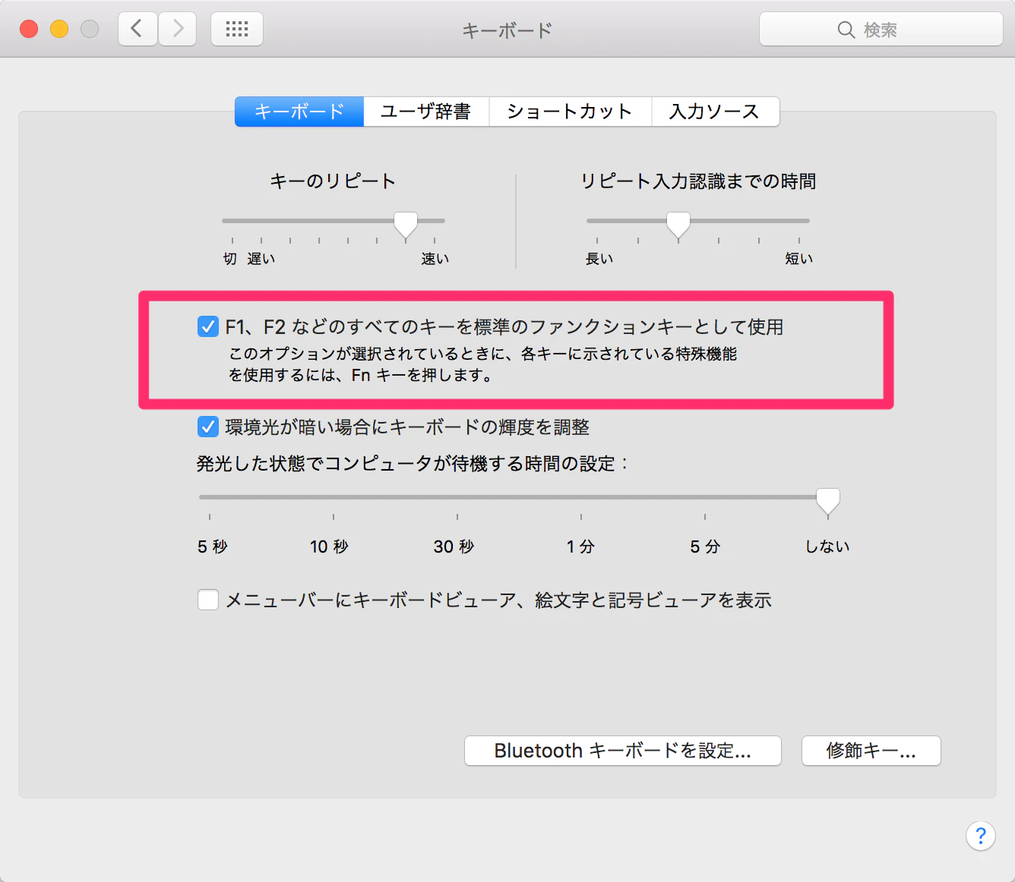
Task: Click the 10 秒 label
Action: (329, 547)
